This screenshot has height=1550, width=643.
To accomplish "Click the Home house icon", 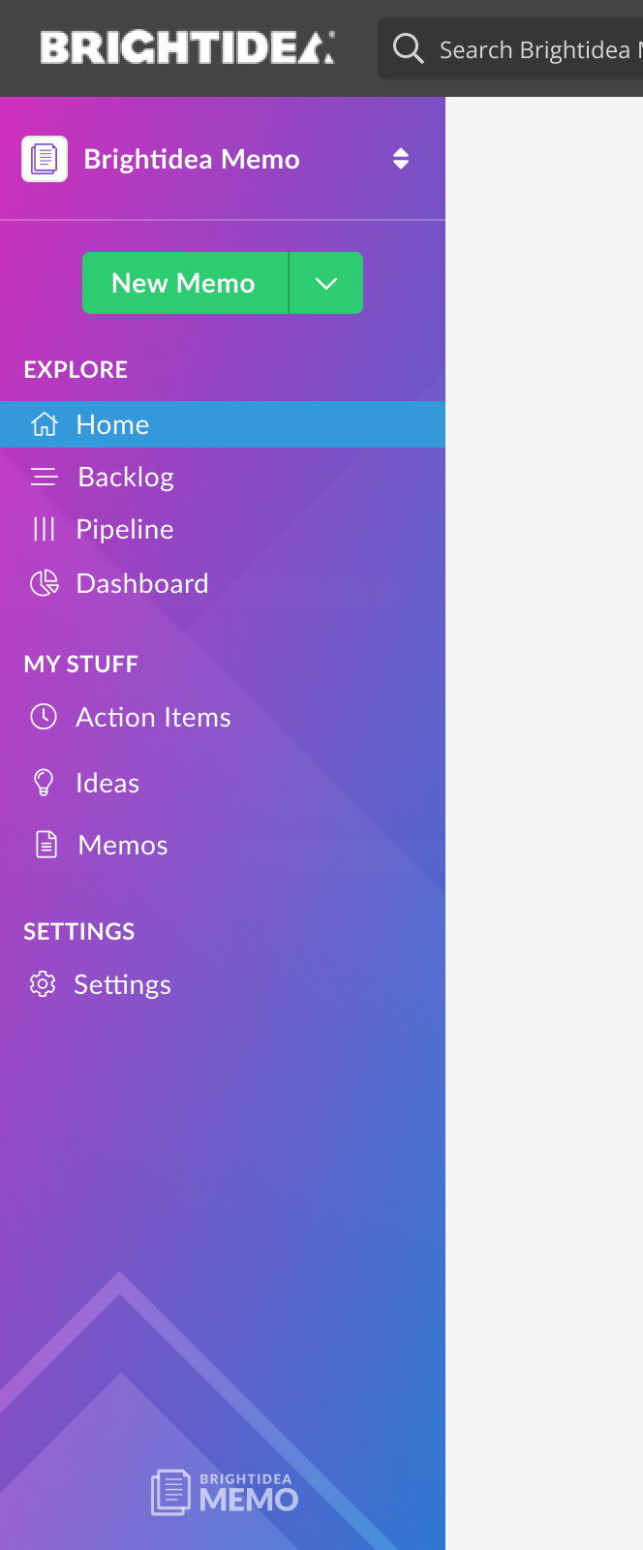I will [45, 424].
